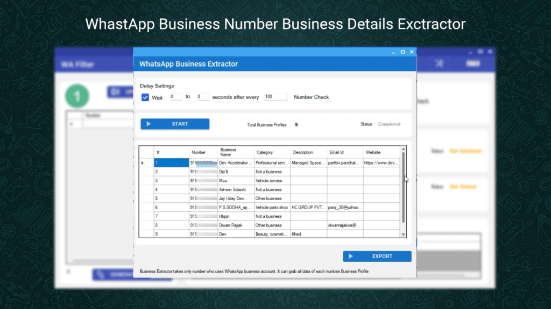Uncheck the Wait delay checkbox
The width and height of the screenshot is (551, 309).
pos(145,97)
